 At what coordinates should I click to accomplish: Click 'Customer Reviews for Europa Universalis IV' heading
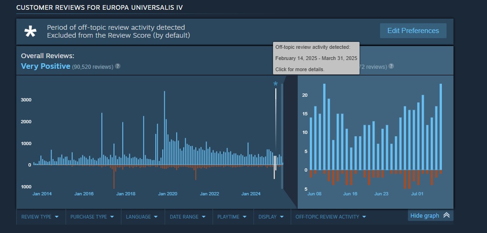(100, 7)
